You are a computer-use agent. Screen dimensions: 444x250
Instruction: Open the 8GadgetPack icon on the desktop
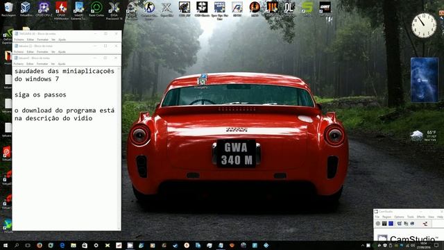point(202,81)
